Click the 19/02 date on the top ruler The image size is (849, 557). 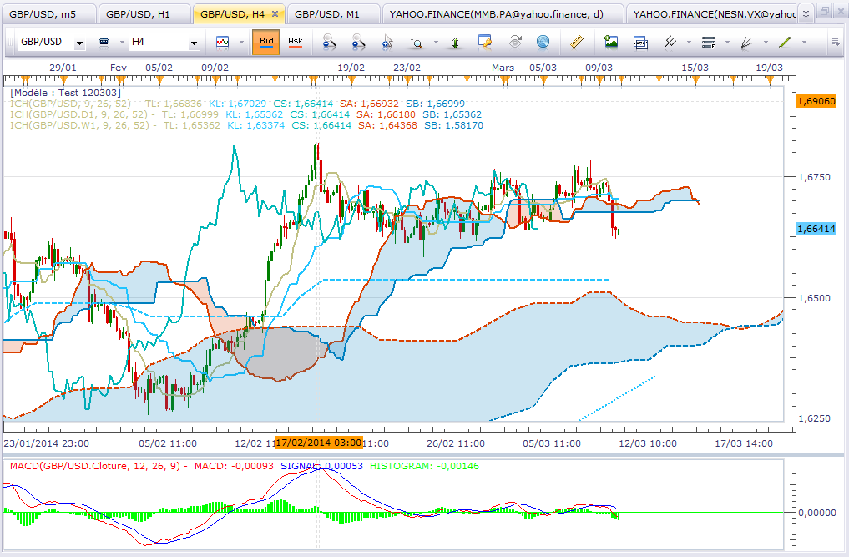351,68
